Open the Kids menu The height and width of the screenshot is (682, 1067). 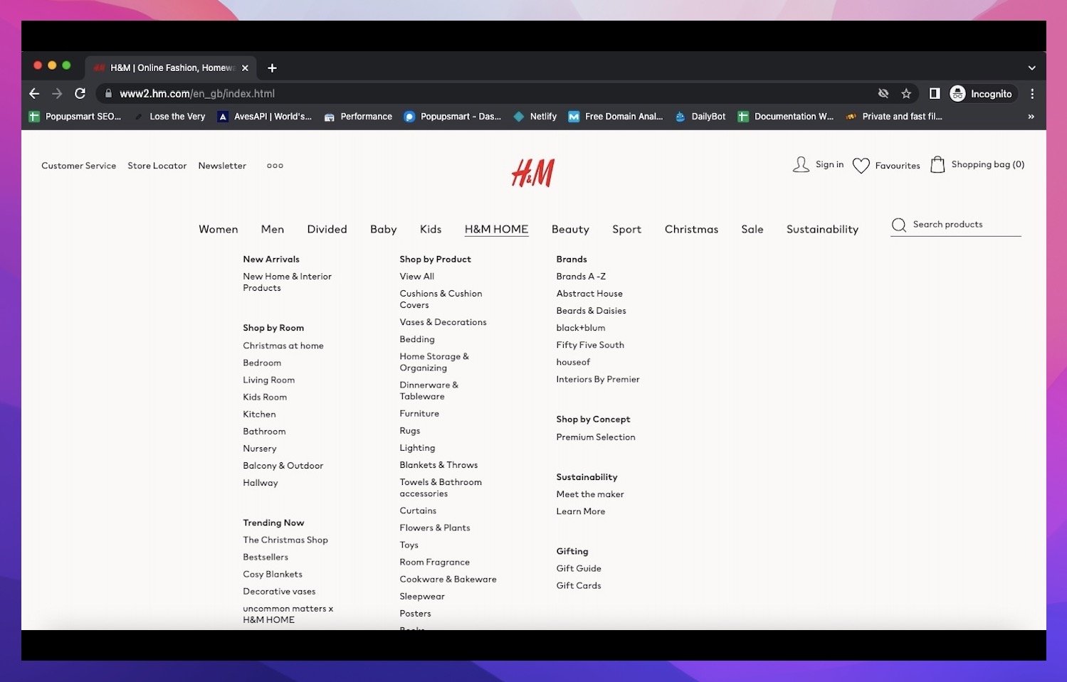(x=431, y=229)
